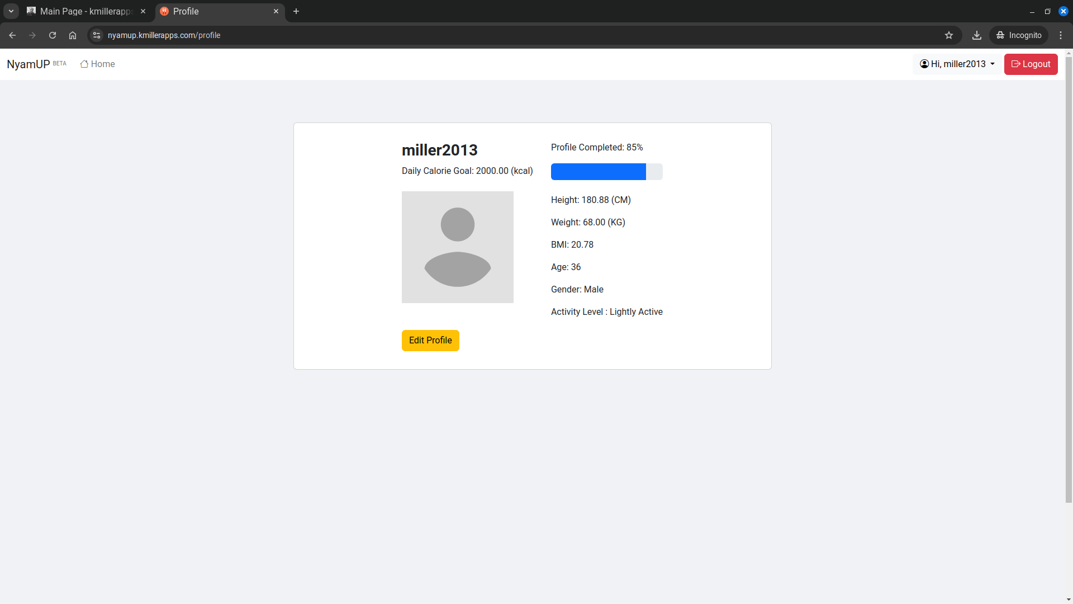Click the browser forward arrow
Screen dimensions: 1073x604
[32, 35]
